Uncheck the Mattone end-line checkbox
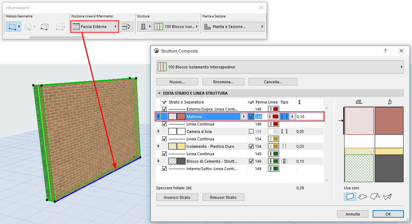Screen dimensions: 412x224 click(251, 117)
